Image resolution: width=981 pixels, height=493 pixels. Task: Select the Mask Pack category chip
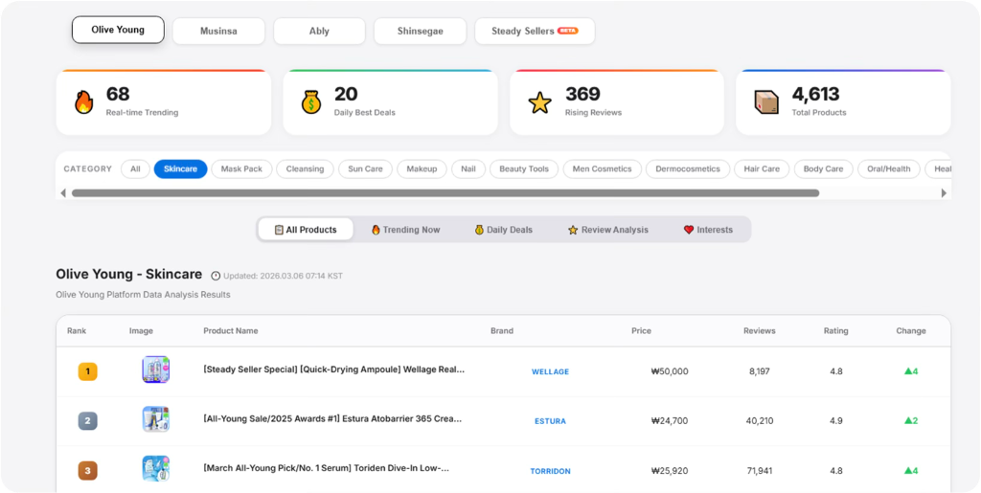[241, 168]
